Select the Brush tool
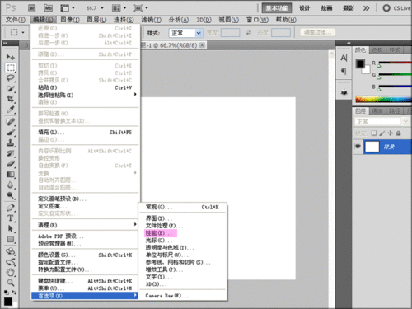 tap(11, 133)
